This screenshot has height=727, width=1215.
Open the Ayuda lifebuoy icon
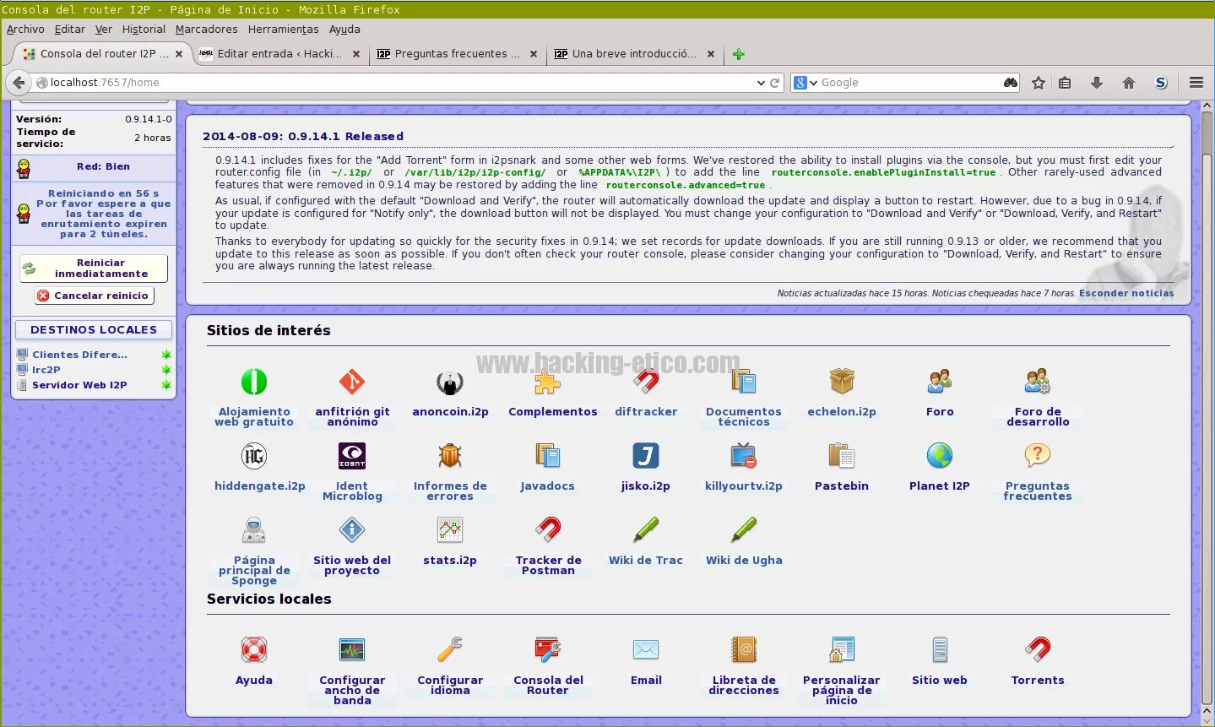pos(254,650)
